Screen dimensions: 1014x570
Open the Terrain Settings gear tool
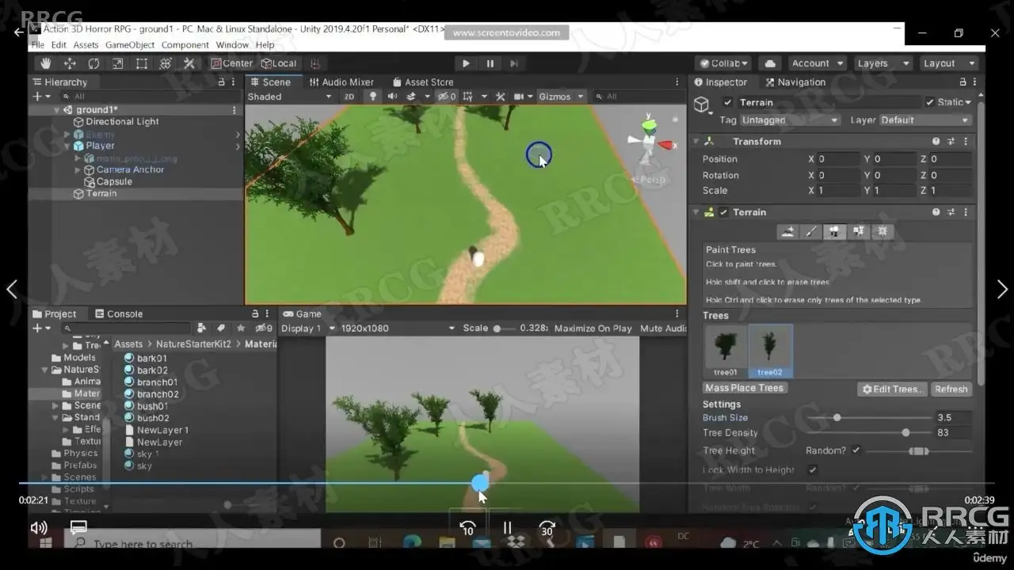[x=882, y=231]
